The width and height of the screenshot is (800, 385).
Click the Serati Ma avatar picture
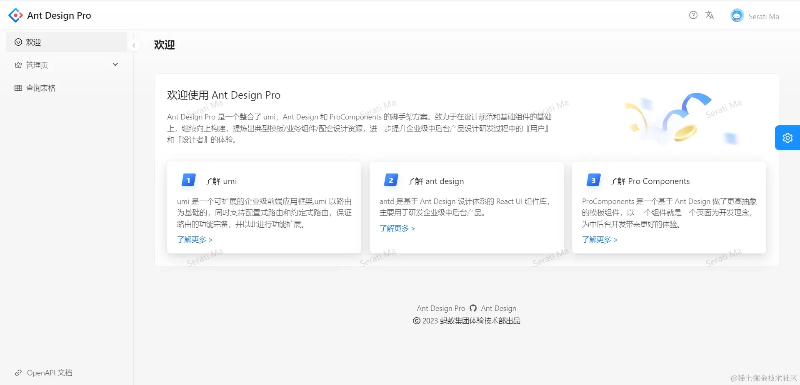[737, 15]
